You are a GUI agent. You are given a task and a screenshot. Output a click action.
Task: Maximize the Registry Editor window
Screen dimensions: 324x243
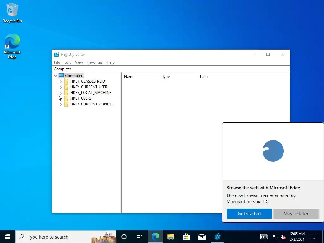click(268, 54)
